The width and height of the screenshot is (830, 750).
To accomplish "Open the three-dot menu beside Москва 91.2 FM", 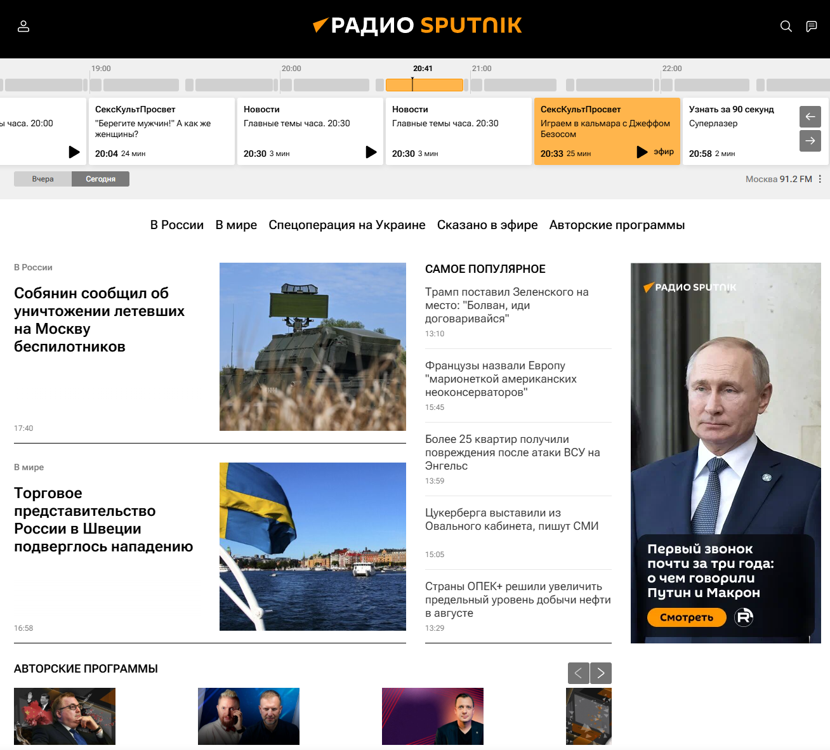I will click(x=820, y=179).
